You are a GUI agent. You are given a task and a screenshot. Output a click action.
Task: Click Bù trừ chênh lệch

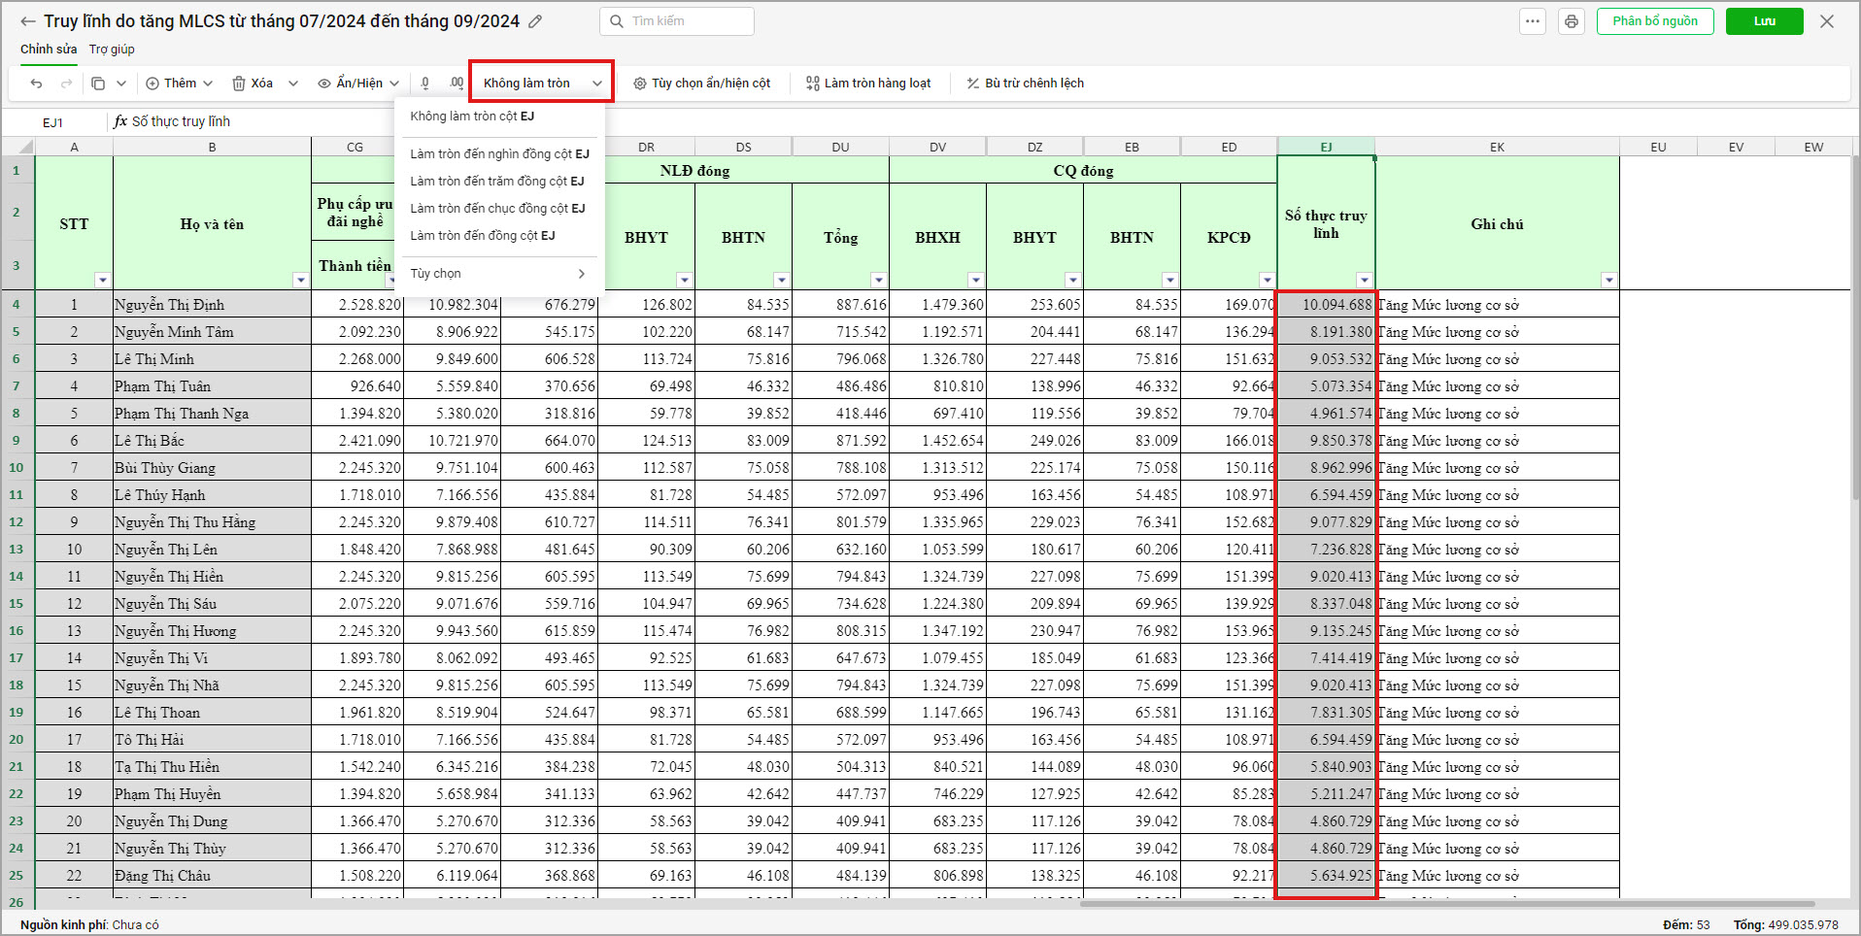point(1025,84)
